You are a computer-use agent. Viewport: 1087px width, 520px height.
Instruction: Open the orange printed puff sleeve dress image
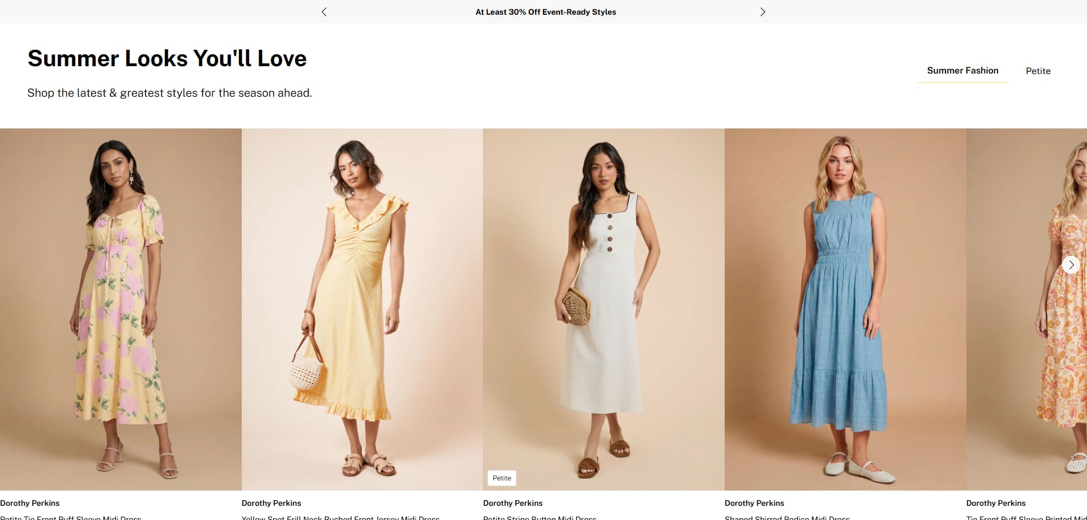coord(1026,309)
